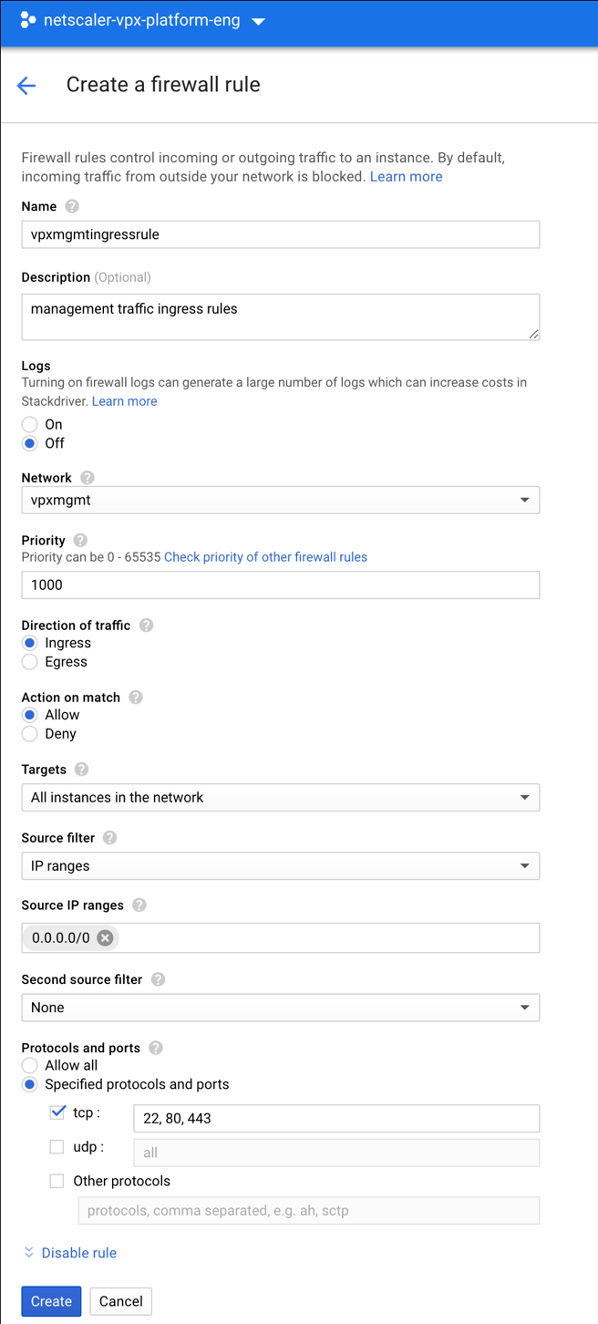This screenshot has width=598, height=1324.
Task: Select the Allow all protocols radio button
Action: click(x=30, y=1065)
